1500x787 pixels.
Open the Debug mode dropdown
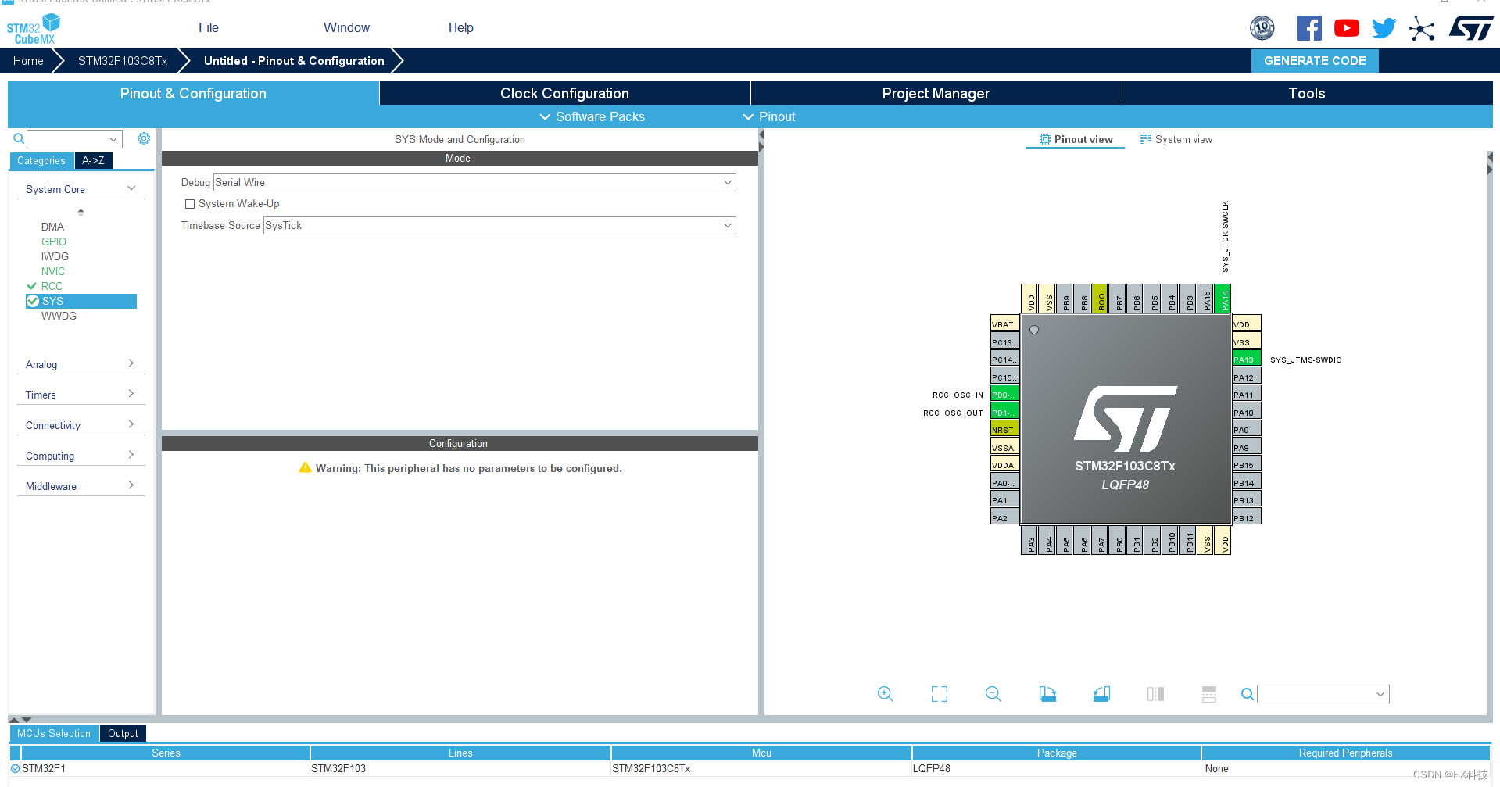click(474, 182)
